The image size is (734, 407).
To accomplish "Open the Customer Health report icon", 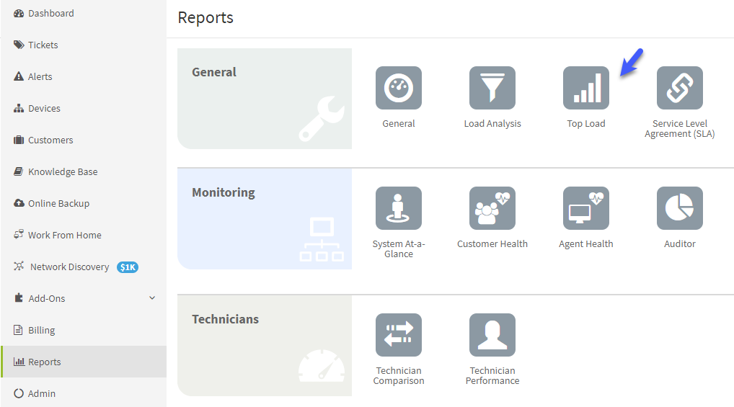I will tap(492, 208).
